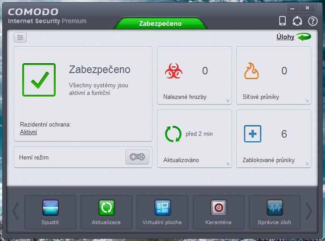Click the circular share icon in header
This screenshot has height=241, width=325.
297,21
